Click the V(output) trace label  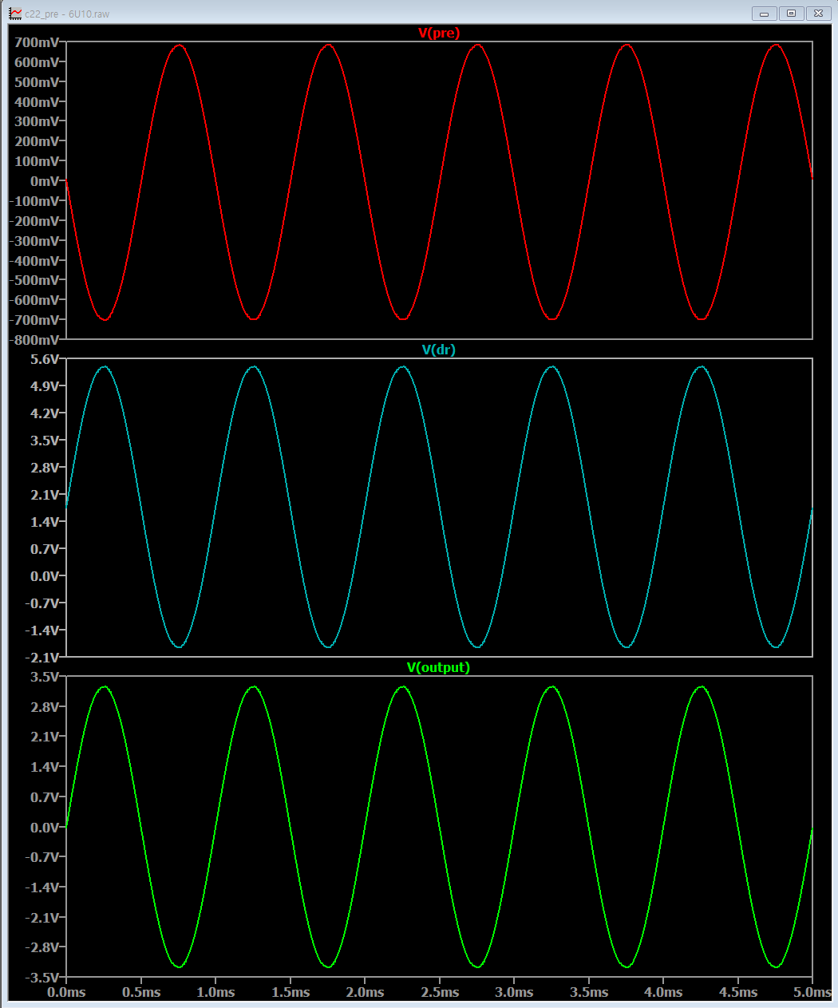[x=438, y=667]
